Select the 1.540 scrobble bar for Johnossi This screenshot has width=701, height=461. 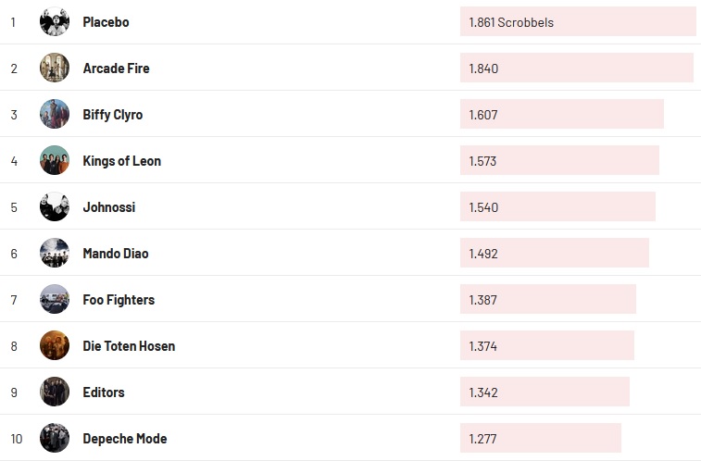(x=557, y=206)
